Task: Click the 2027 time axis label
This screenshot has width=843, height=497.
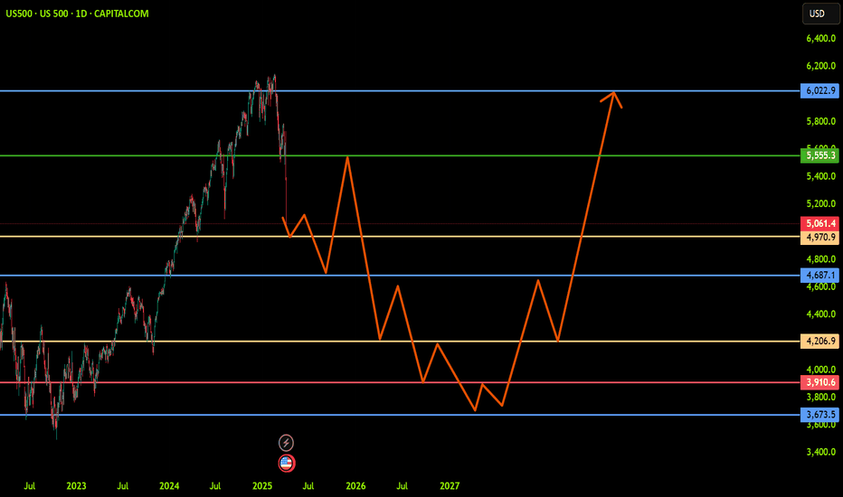Action: [450, 486]
